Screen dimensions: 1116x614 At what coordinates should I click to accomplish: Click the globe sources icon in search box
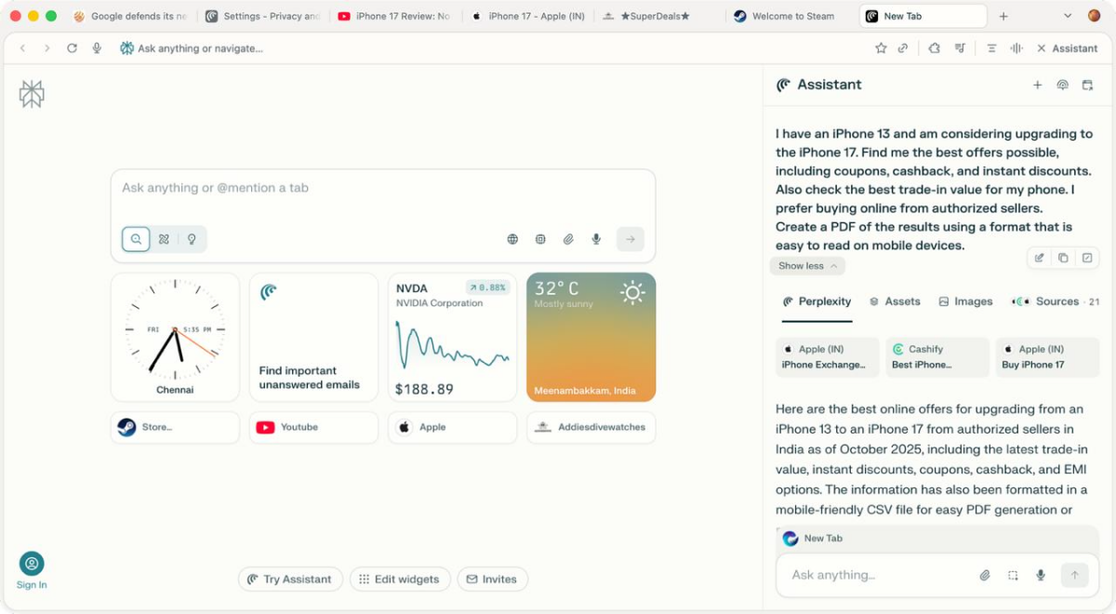click(512, 239)
